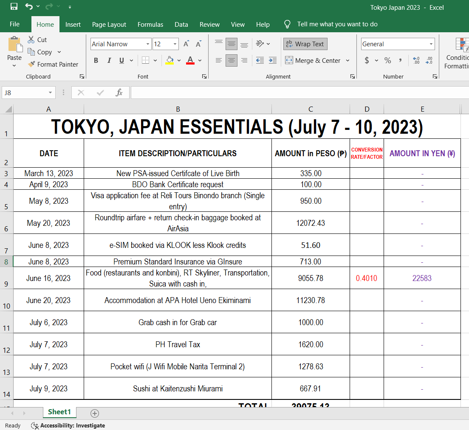
Task: Decrease decimal places
Action: pos(429,60)
